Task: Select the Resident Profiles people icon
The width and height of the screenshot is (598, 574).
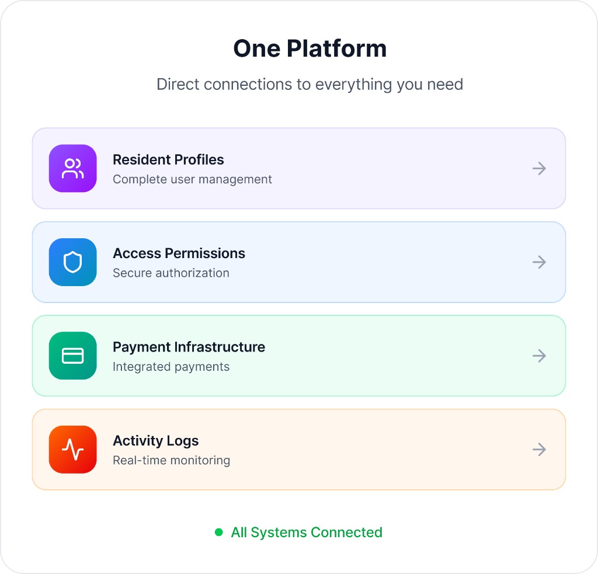Action: coord(72,168)
